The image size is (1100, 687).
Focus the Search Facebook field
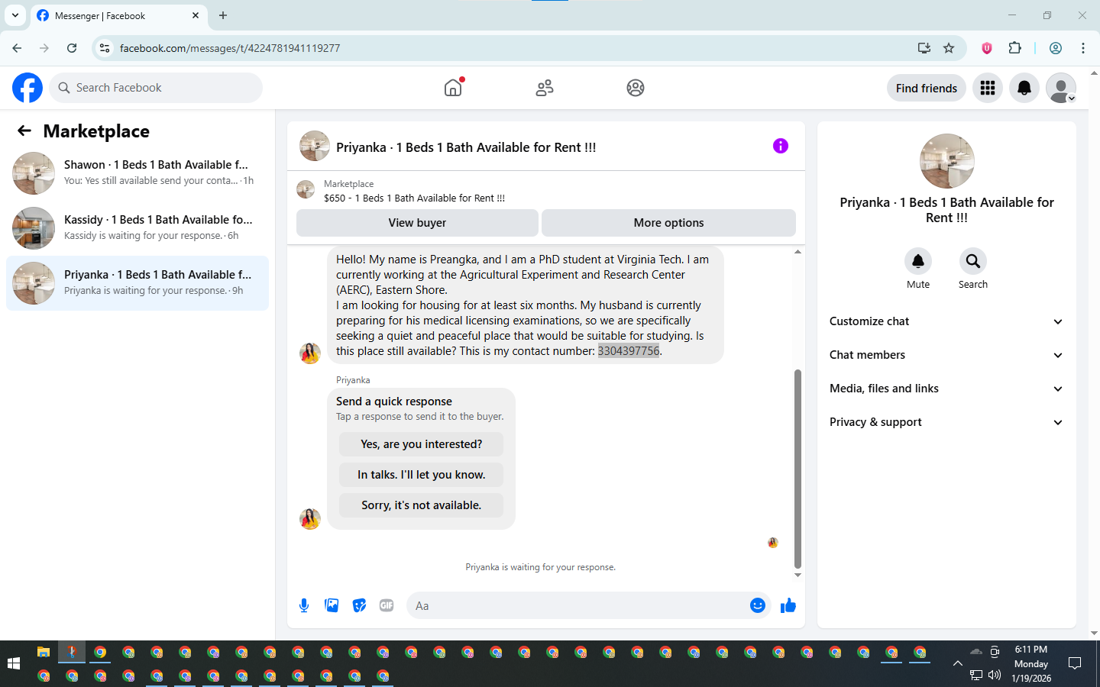coord(156,88)
